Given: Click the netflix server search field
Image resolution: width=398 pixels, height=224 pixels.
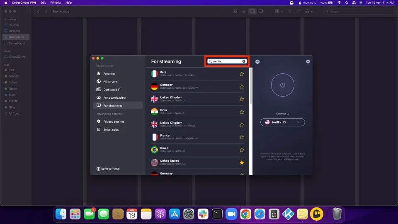Looking at the screenshot, I should tap(227, 61).
